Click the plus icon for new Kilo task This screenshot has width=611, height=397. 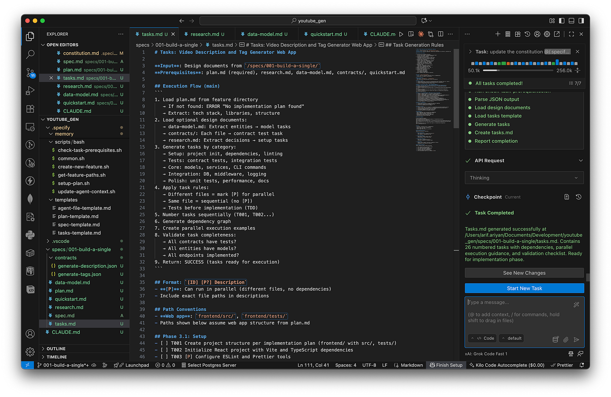498,34
